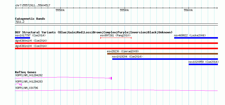Select the 7p11.2 band label
Image resolution: width=225 pixels, height=105 pixels.
[20, 22]
